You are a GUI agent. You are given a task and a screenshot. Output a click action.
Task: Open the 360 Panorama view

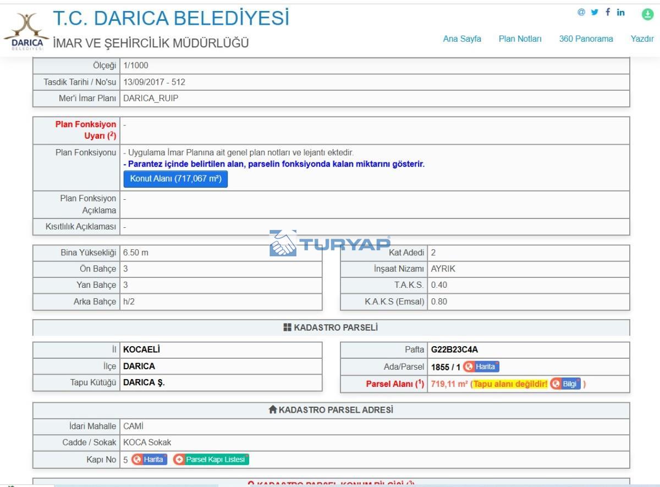point(586,39)
